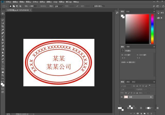Change the screen mode from toolbox

click(3, 92)
